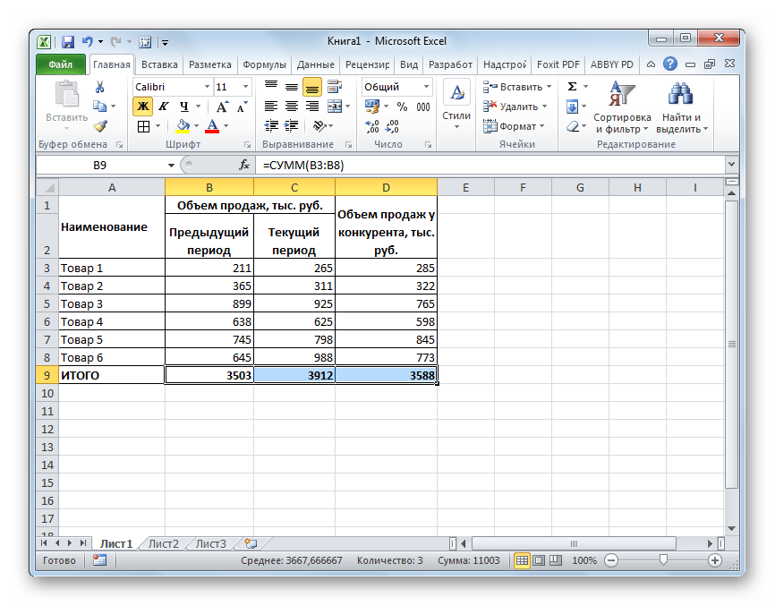Screen dimensions: 775x606
Task: Select all cells with the corner button
Action: [47, 187]
